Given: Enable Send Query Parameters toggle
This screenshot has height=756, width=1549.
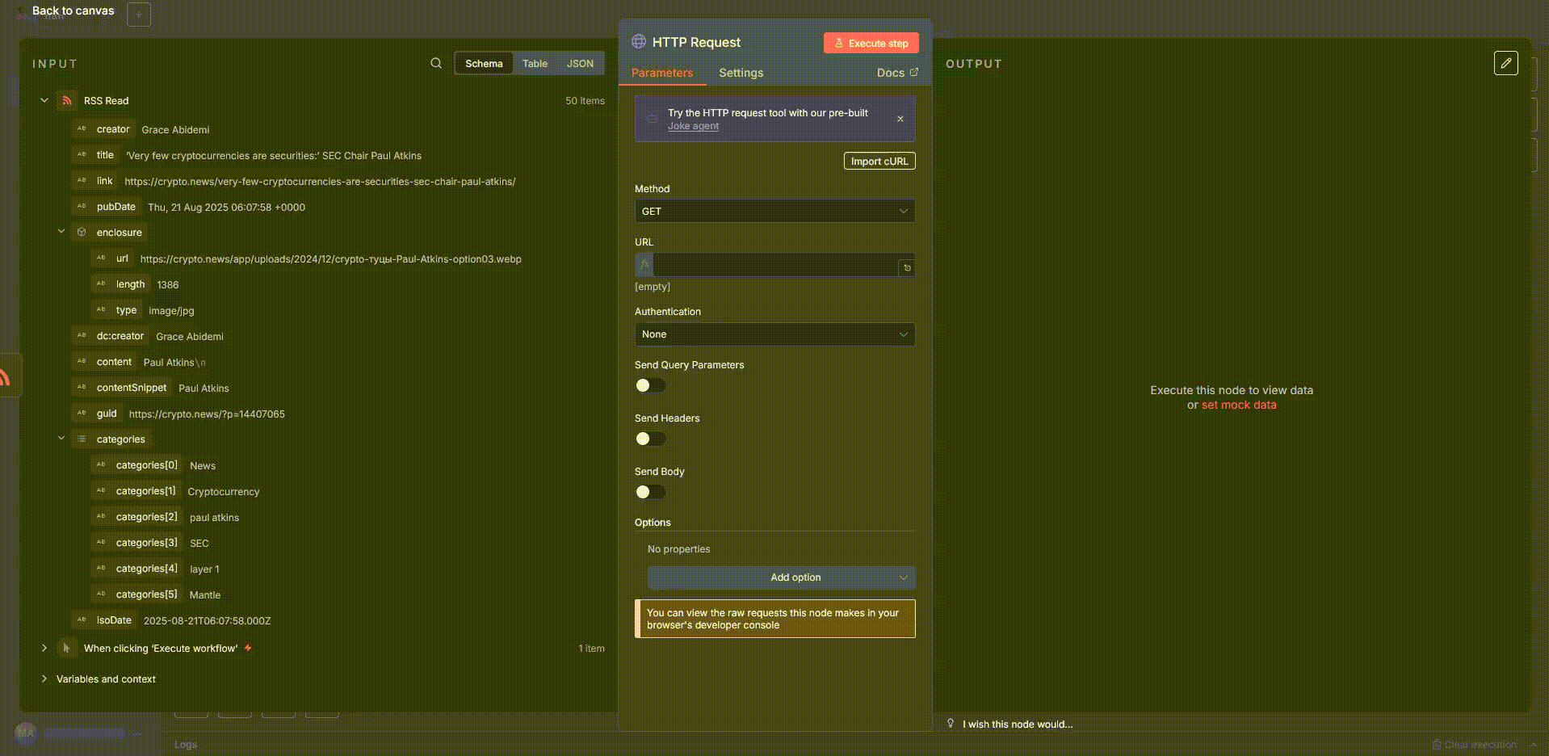Looking at the screenshot, I should coord(649,386).
